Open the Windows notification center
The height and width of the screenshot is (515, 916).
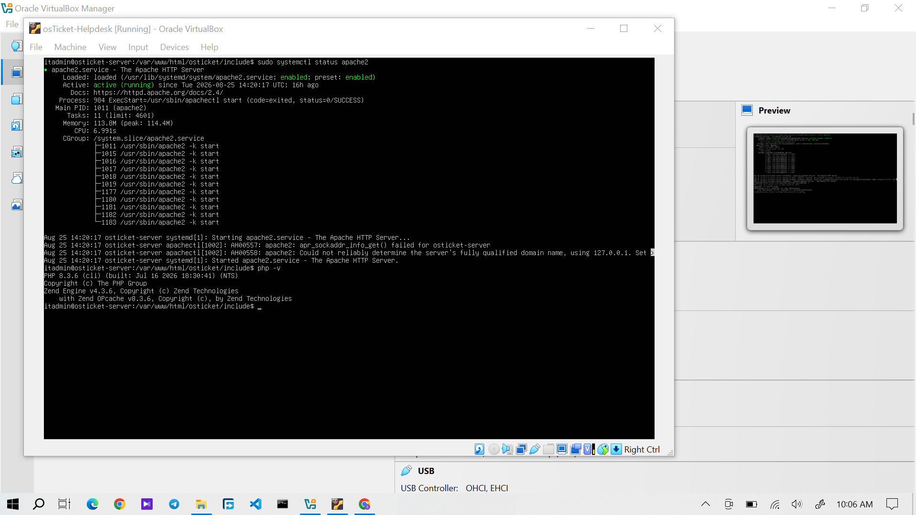click(x=892, y=504)
